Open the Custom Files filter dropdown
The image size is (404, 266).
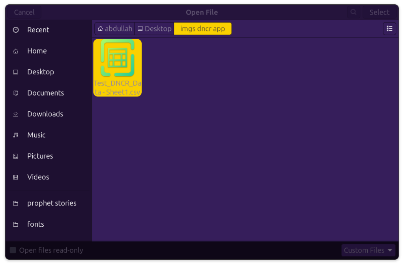tap(368, 250)
